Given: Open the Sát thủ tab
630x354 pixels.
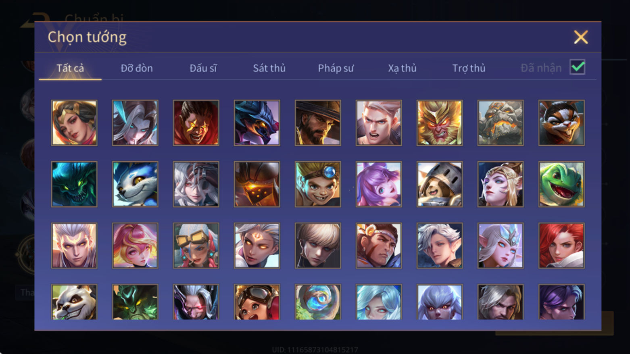Looking at the screenshot, I should tap(269, 68).
